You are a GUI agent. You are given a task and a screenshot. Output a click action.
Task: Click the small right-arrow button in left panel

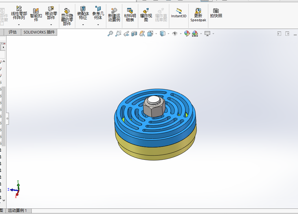point(3,47)
